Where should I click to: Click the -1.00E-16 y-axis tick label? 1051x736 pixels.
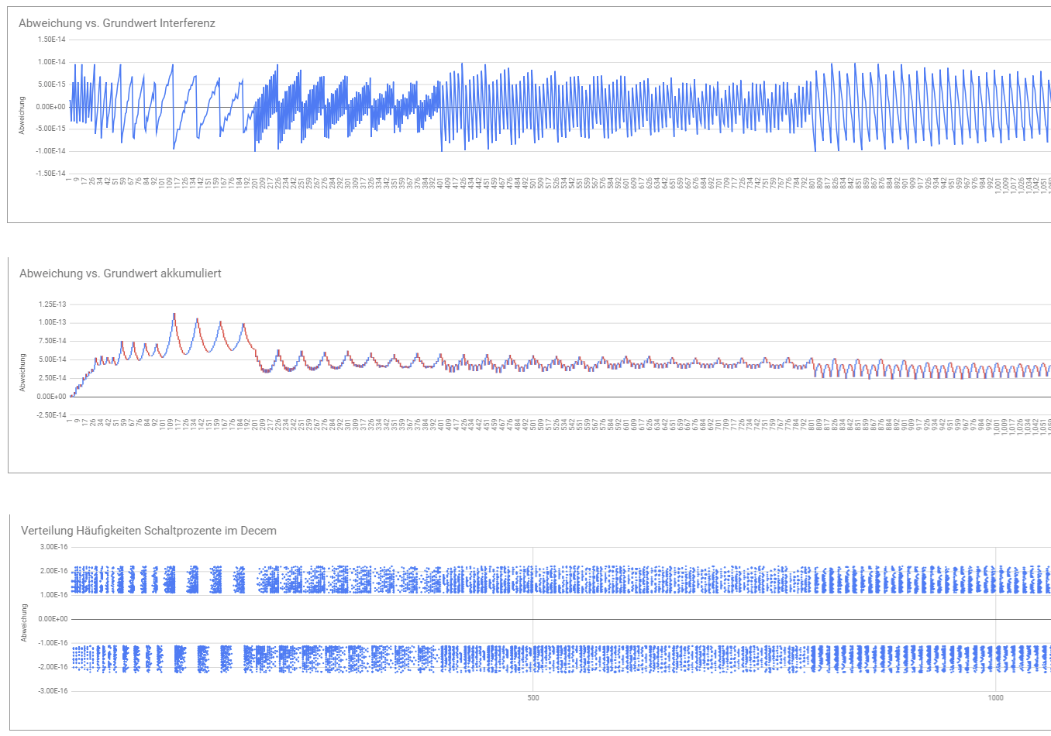pyautogui.click(x=53, y=643)
